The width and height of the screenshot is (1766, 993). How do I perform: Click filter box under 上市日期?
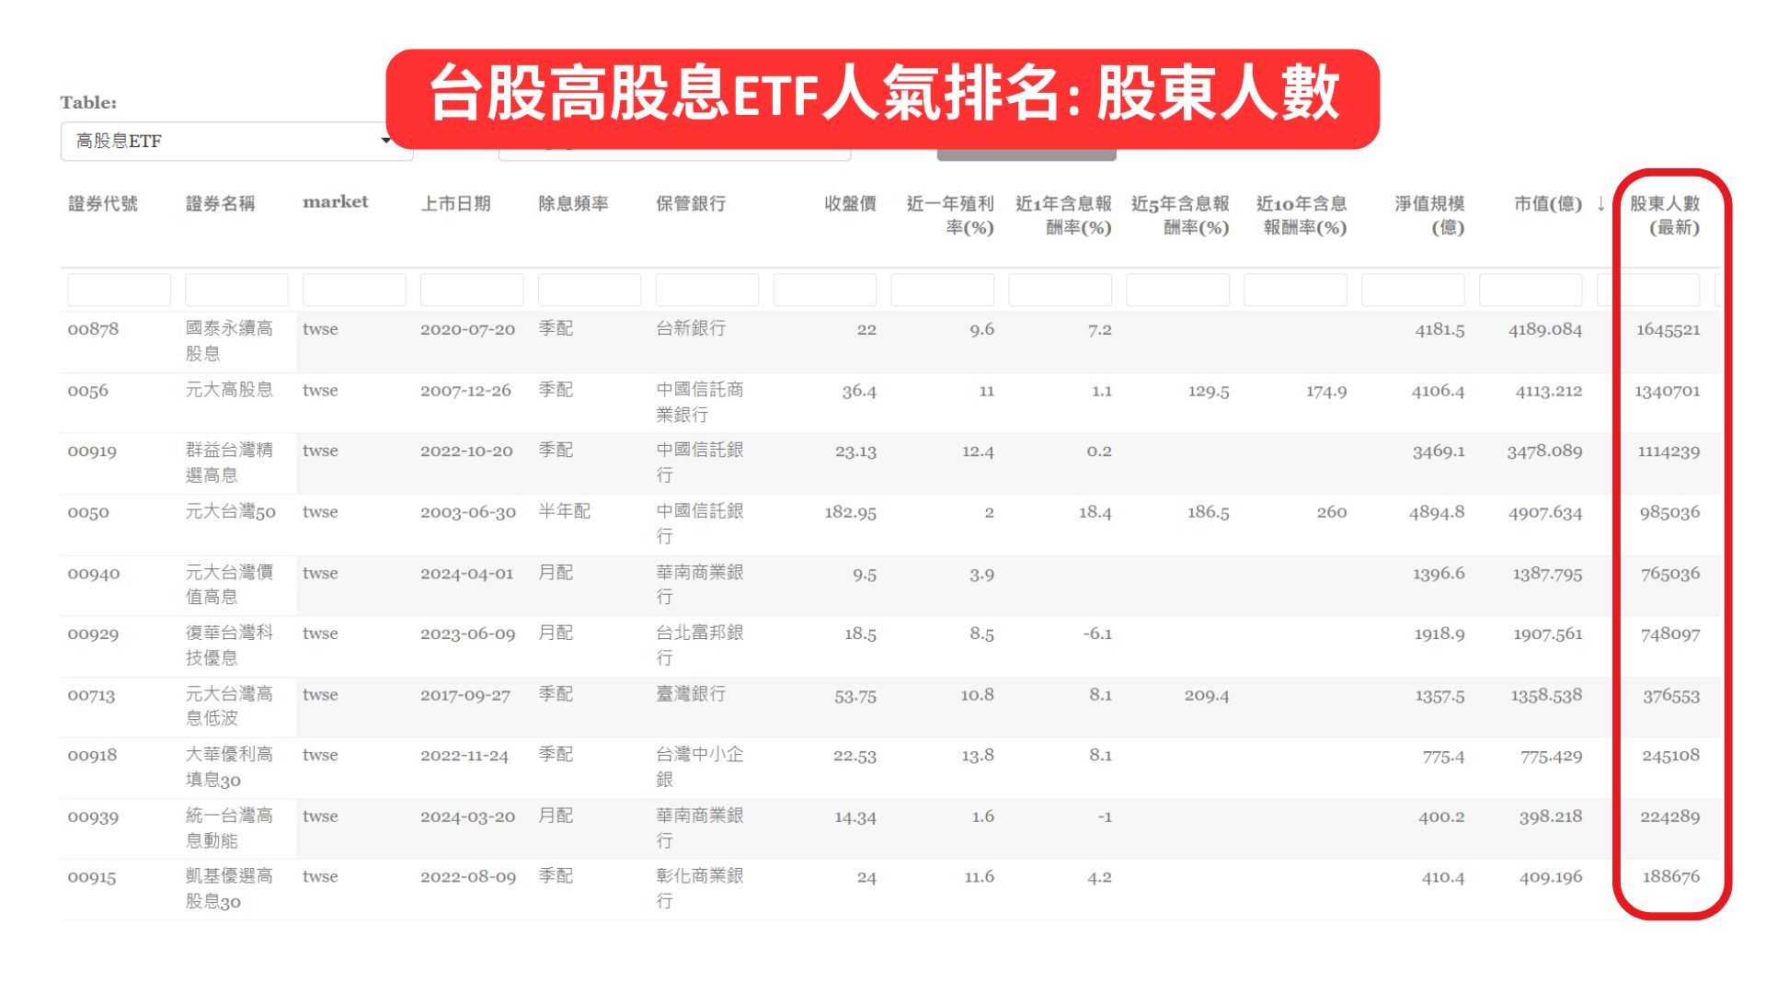pos(472,291)
